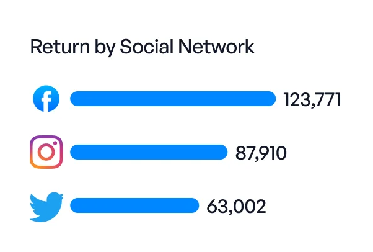Click the 63,002 Twitter value

(x=236, y=206)
